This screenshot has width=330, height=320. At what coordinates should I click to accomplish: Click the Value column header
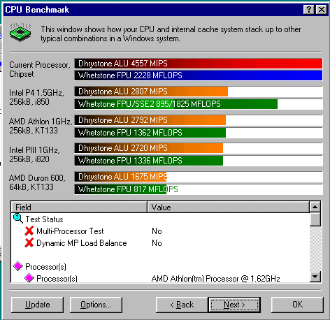click(229, 207)
